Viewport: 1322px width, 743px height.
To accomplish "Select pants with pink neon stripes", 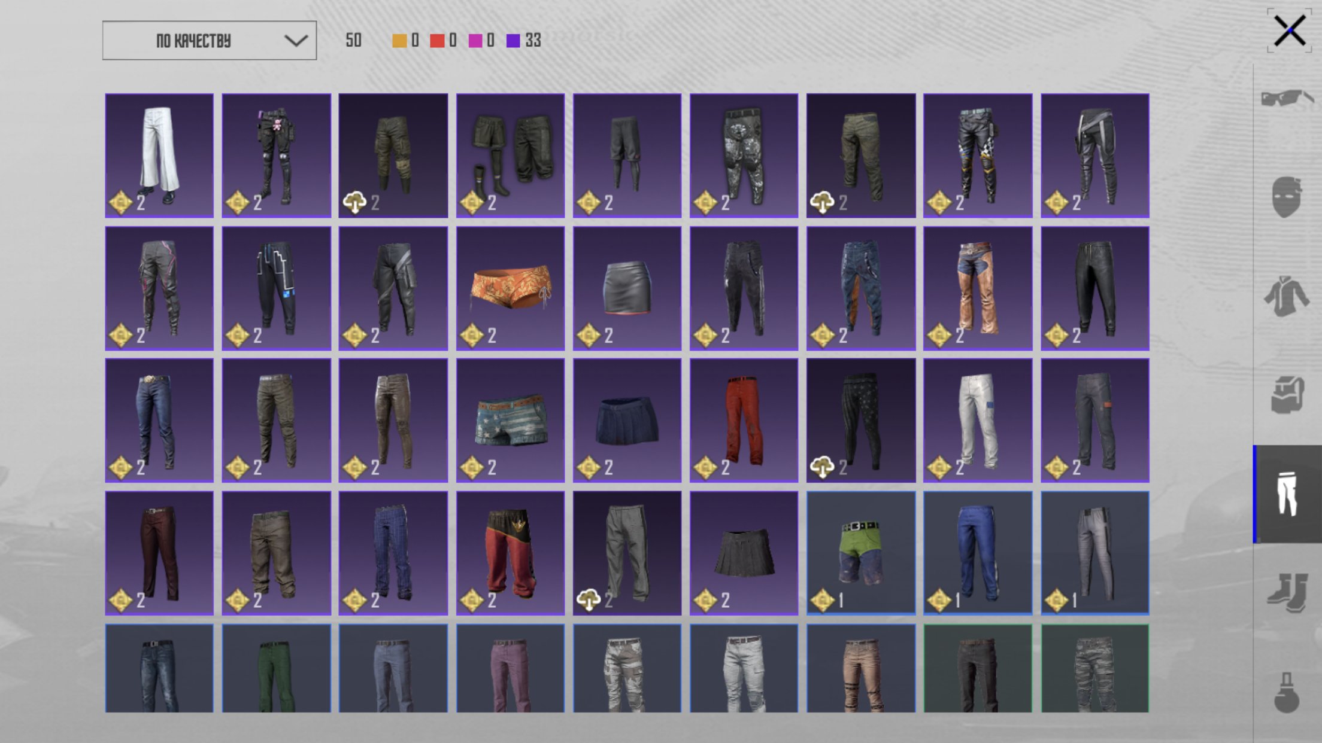I will pos(159,288).
